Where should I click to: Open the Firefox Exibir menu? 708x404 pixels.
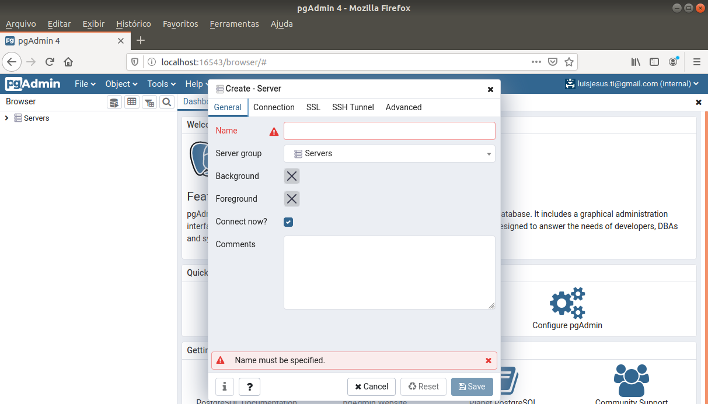(x=94, y=24)
